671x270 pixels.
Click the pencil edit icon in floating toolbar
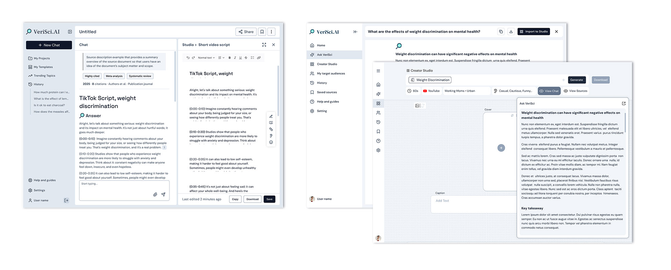[x=271, y=116]
